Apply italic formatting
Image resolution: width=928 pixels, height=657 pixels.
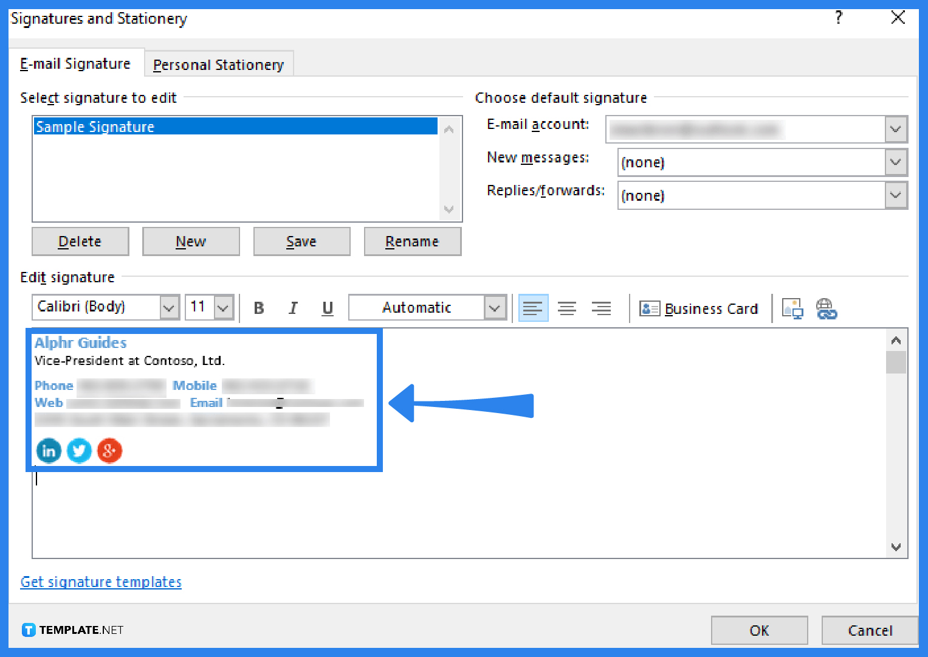pyautogui.click(x=293, y=308)
